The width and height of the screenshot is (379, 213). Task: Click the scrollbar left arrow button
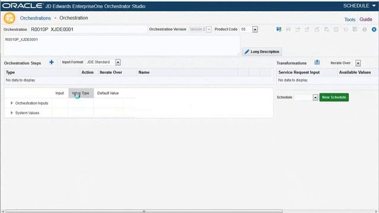pos(2,211)
